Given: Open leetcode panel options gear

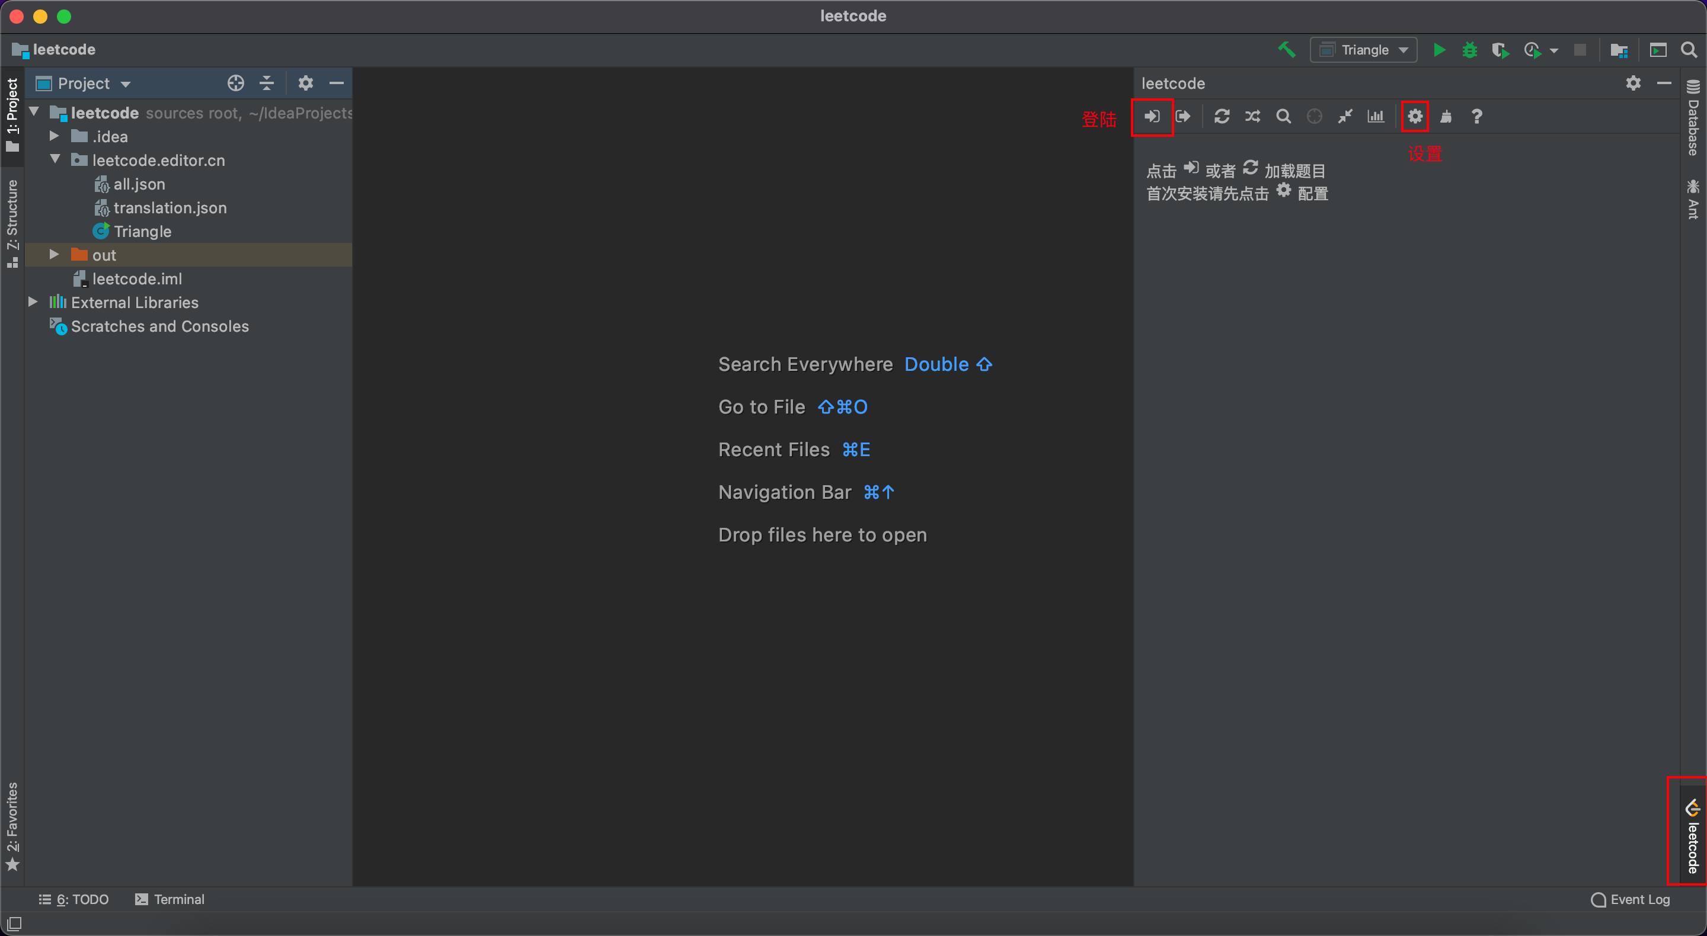Looking at the screenshot, I should [1633, 83].
